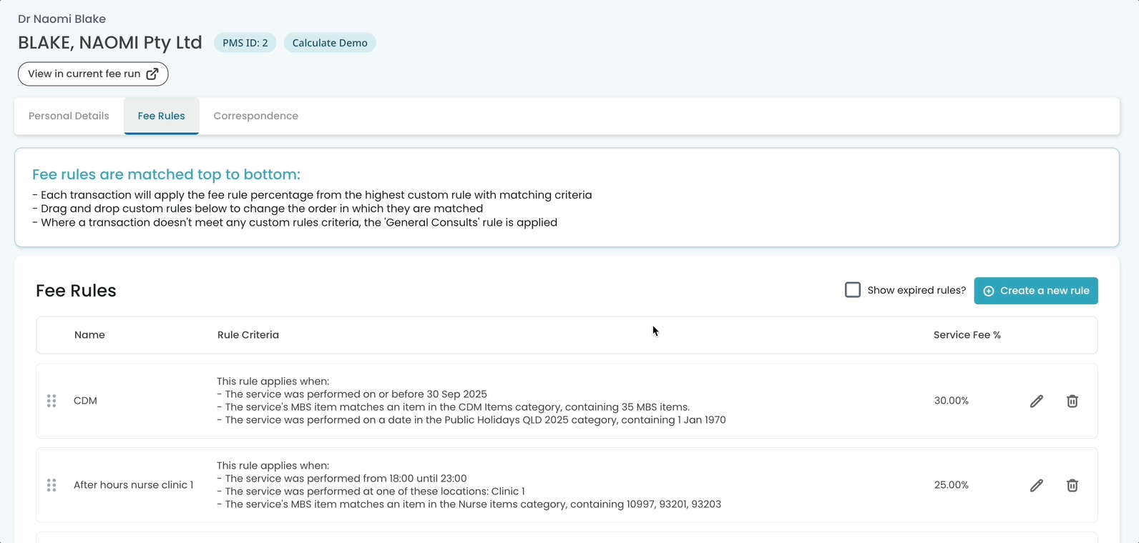Delete the CDM fee rule
The image size is (1139, 543).
click(x=1072, y=401)
